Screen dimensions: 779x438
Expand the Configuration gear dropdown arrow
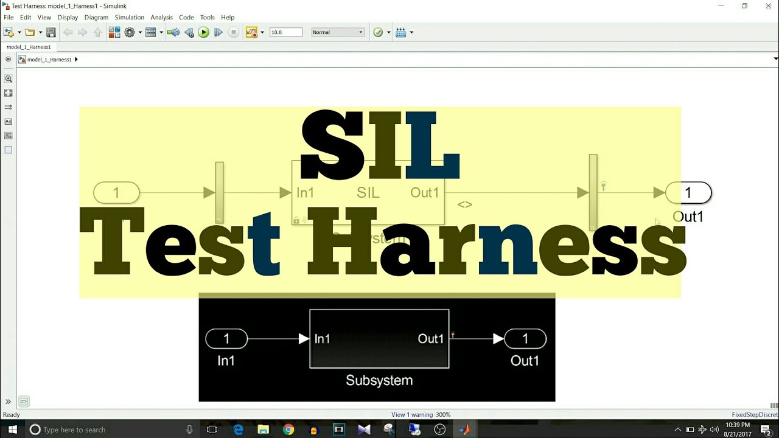pos(140,32)
